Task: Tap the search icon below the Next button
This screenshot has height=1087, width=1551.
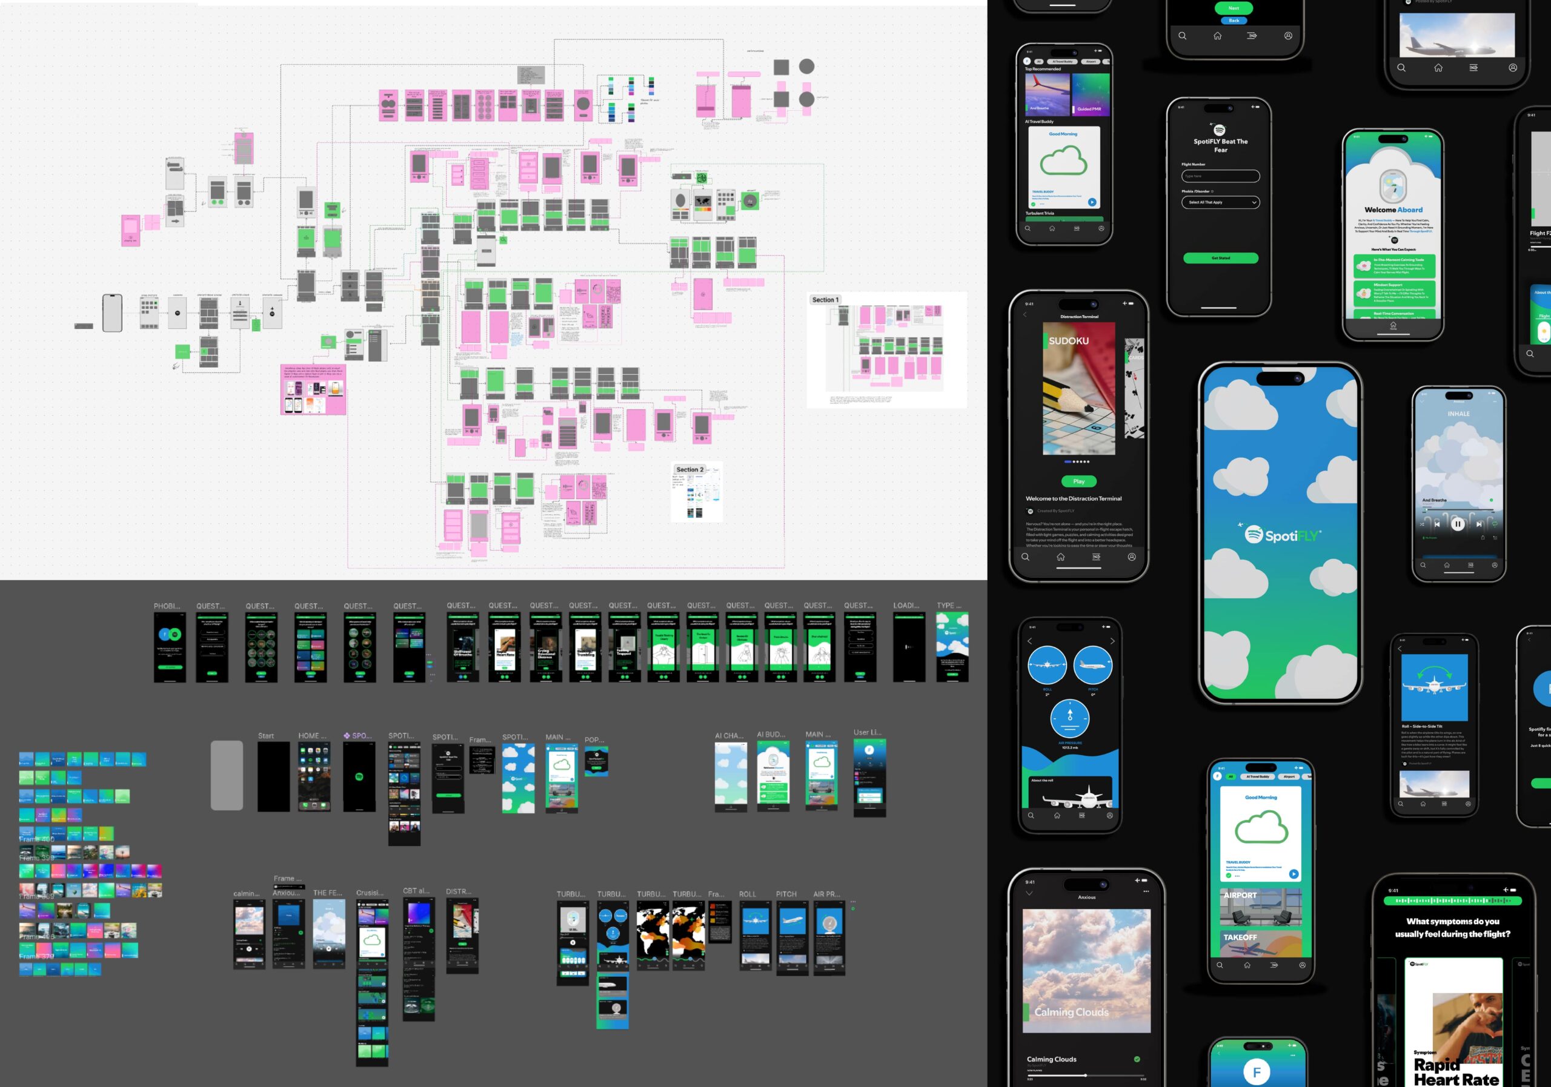Action: (x=1182, y=36)
